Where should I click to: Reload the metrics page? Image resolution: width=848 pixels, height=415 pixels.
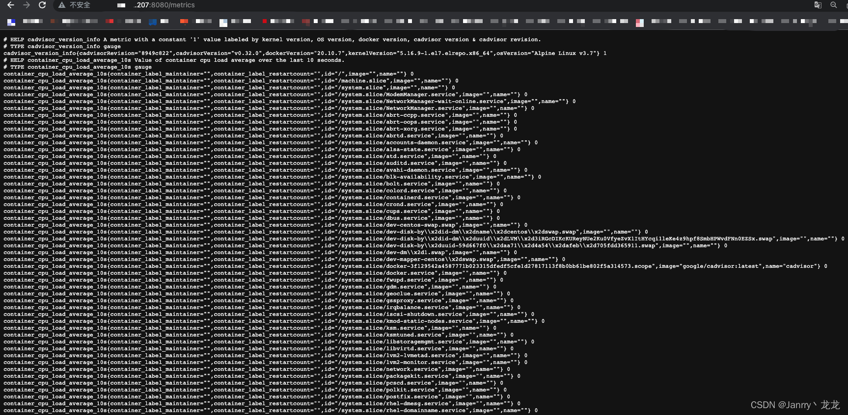coord(42,5)
